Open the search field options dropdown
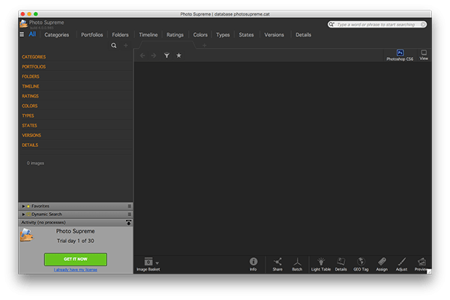The height and width of the screenshot is (300, 450). click(x=331, y=25)
